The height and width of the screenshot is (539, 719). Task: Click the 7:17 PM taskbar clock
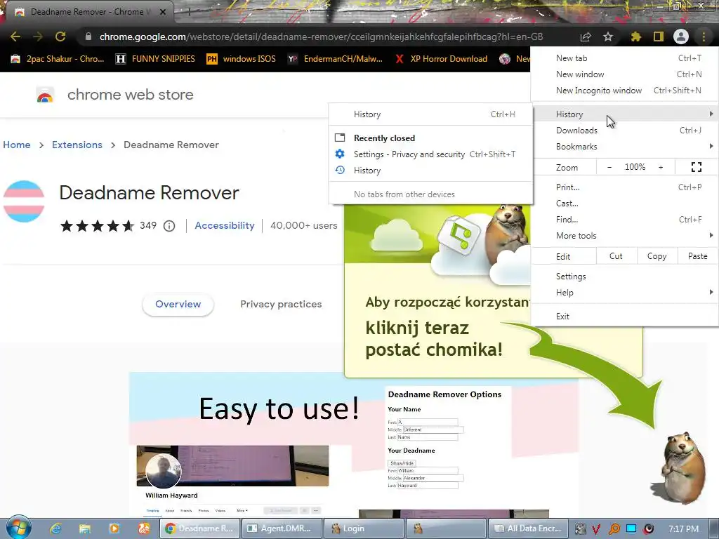coord(684,528)
